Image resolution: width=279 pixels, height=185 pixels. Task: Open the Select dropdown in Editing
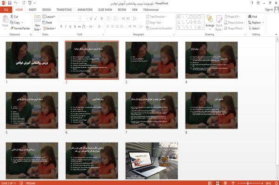(254, 28)
